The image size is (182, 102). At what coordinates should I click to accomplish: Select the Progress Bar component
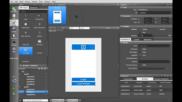[39, 17]
